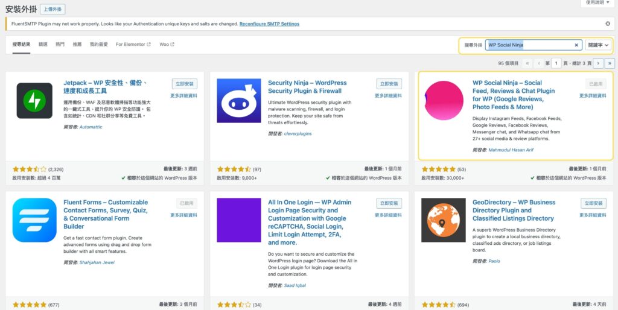
Task: Install GeoDirectory with 立即安裝
Action: pyautogui.click(x=594, y=203)
